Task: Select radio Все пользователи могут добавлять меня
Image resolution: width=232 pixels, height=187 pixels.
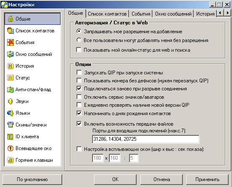Action: (79, 40)
